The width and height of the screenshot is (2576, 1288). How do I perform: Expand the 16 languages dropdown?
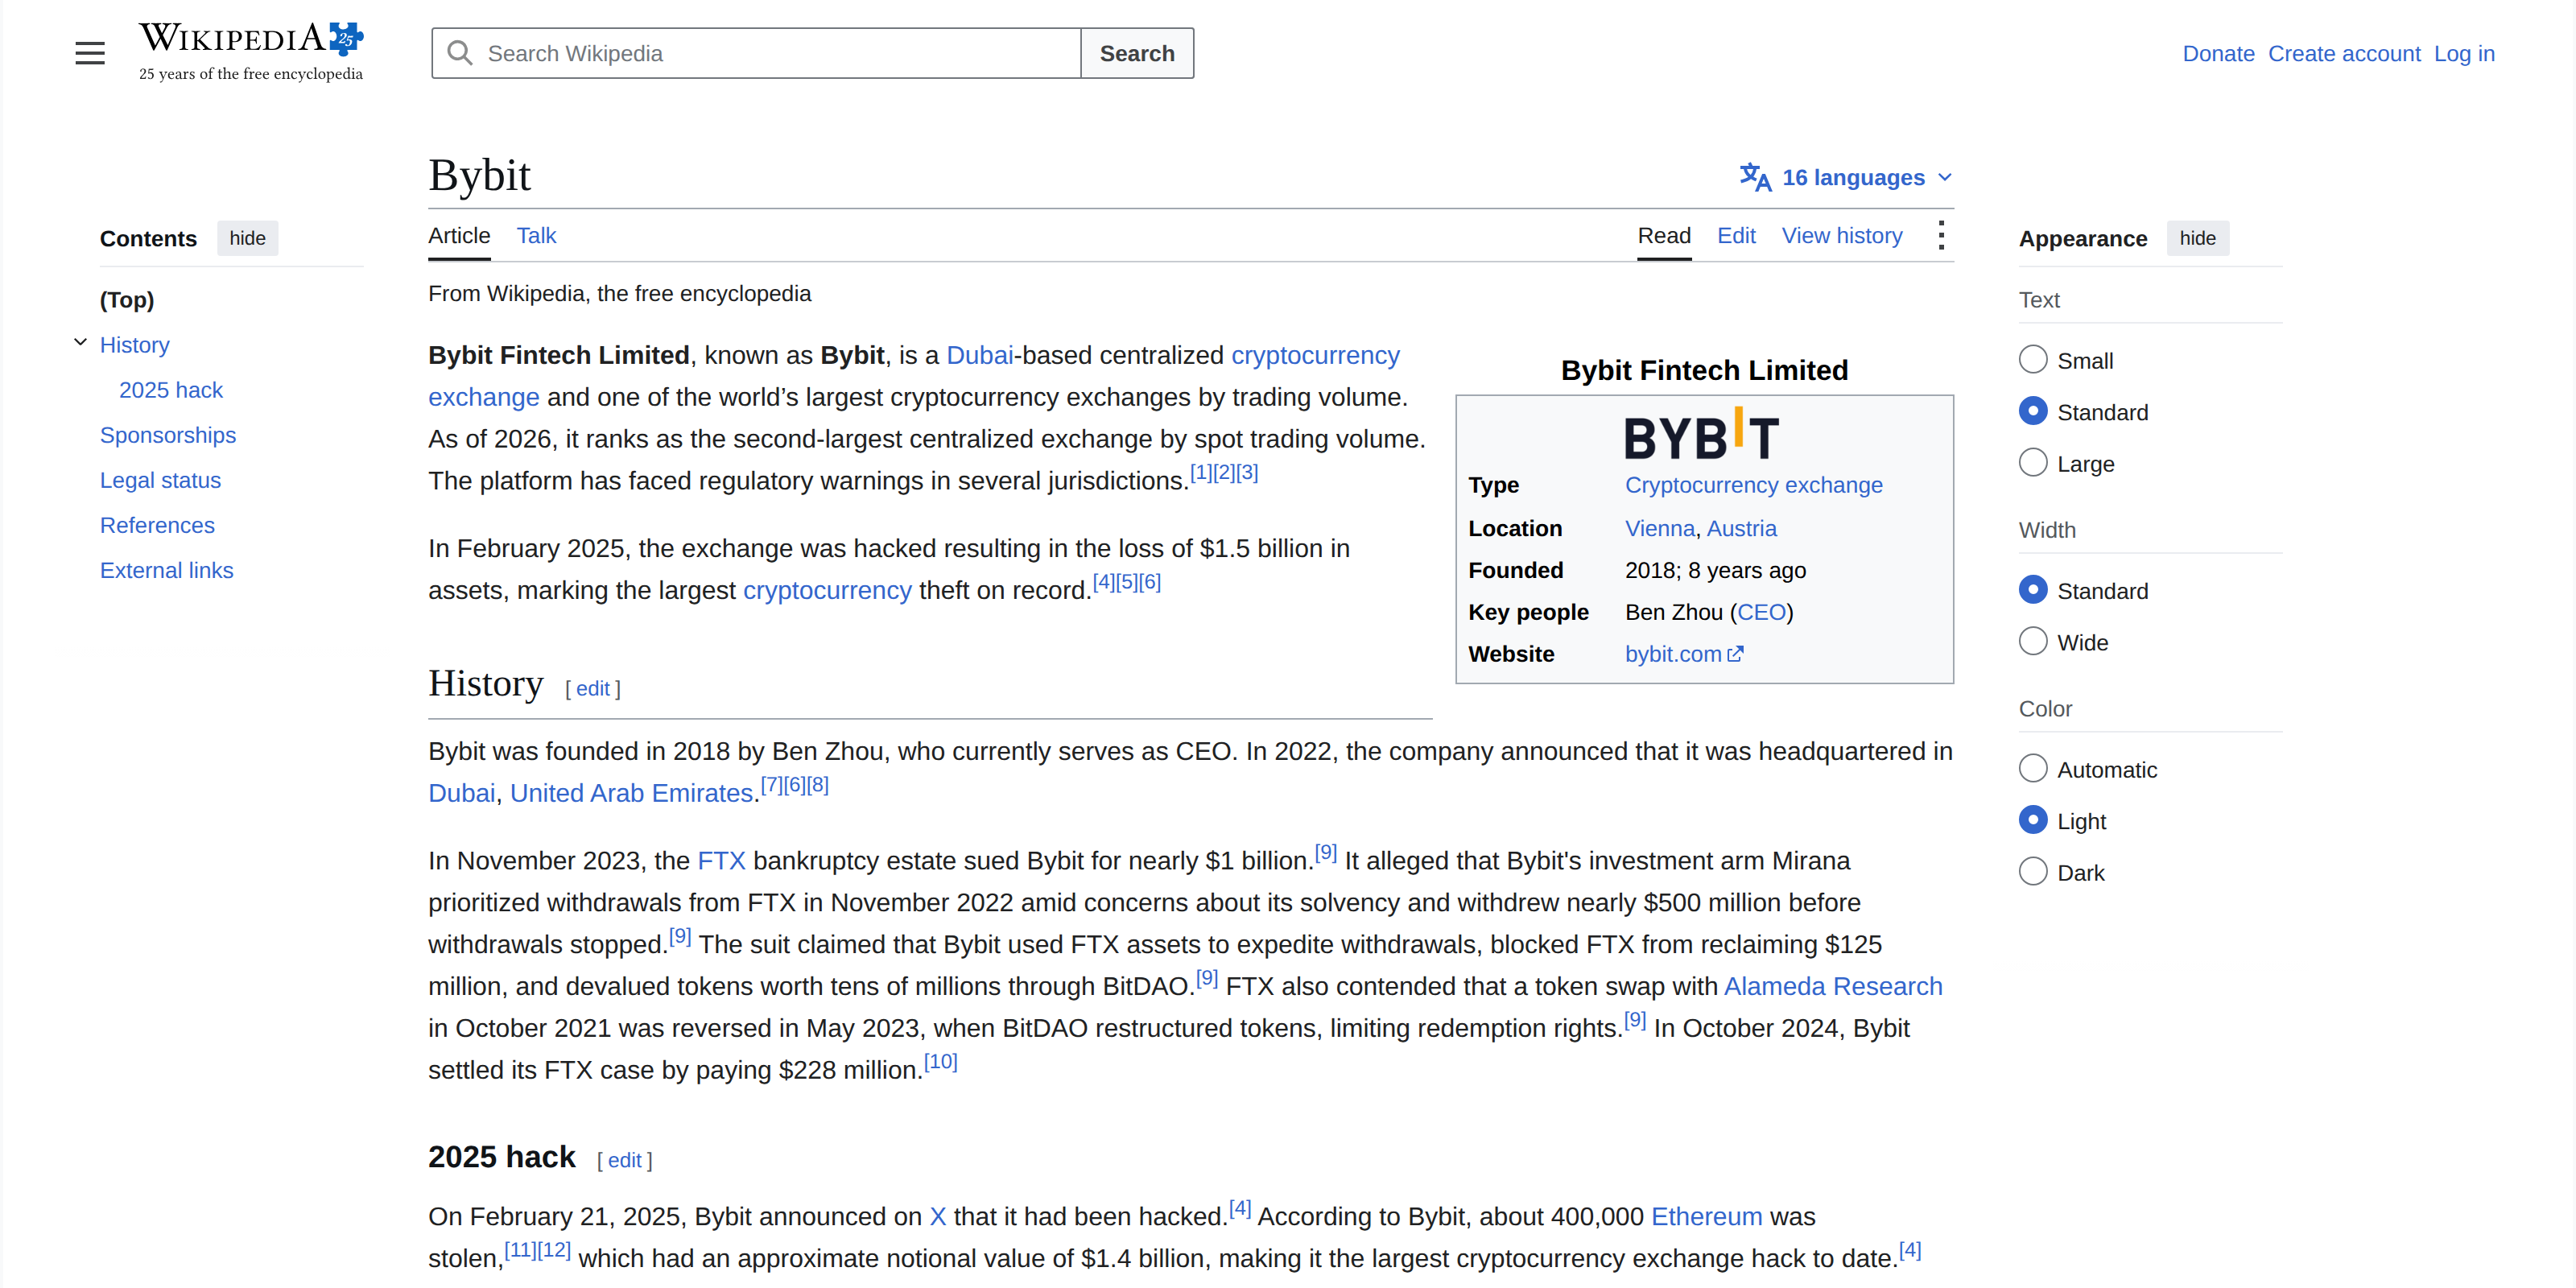click(x=1846, y=177)
